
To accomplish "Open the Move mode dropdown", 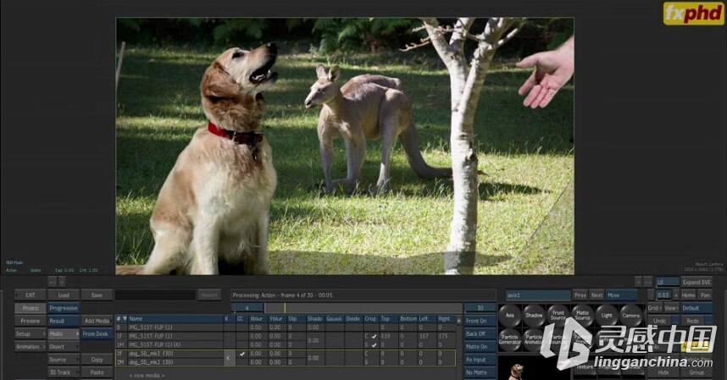I will [622, 295].
